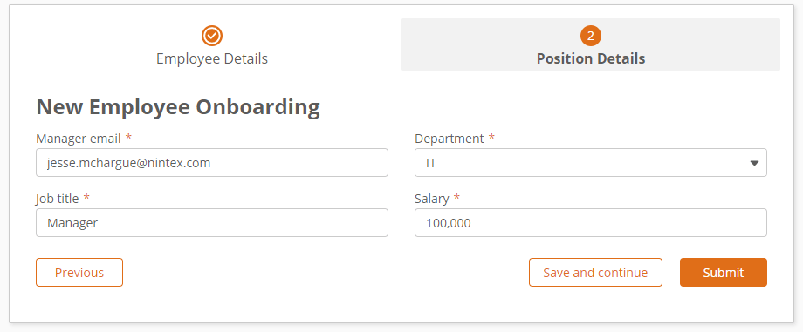Go back with the Previous button

click(79, 272)
